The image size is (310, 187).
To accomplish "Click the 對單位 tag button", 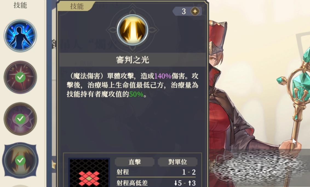I will point(177,162).
